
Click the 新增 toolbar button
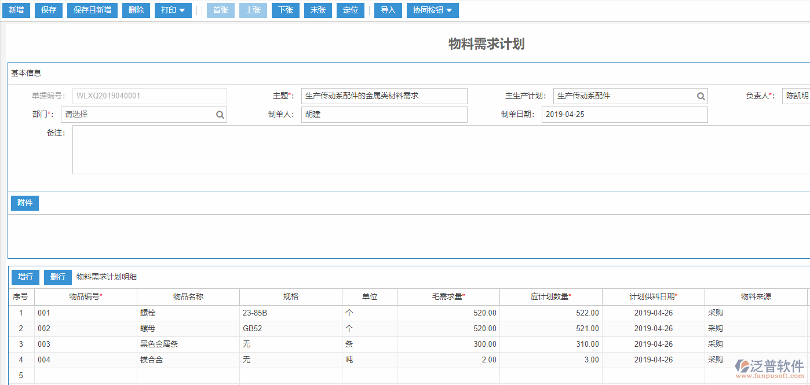[x=16, y=10]
